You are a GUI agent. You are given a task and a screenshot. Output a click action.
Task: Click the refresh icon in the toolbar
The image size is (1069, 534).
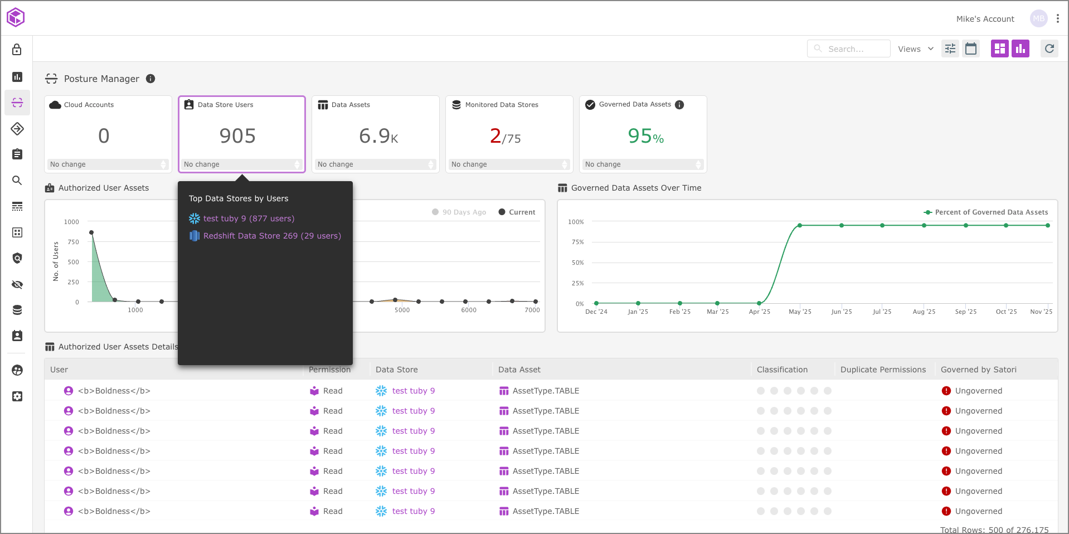1049,49
